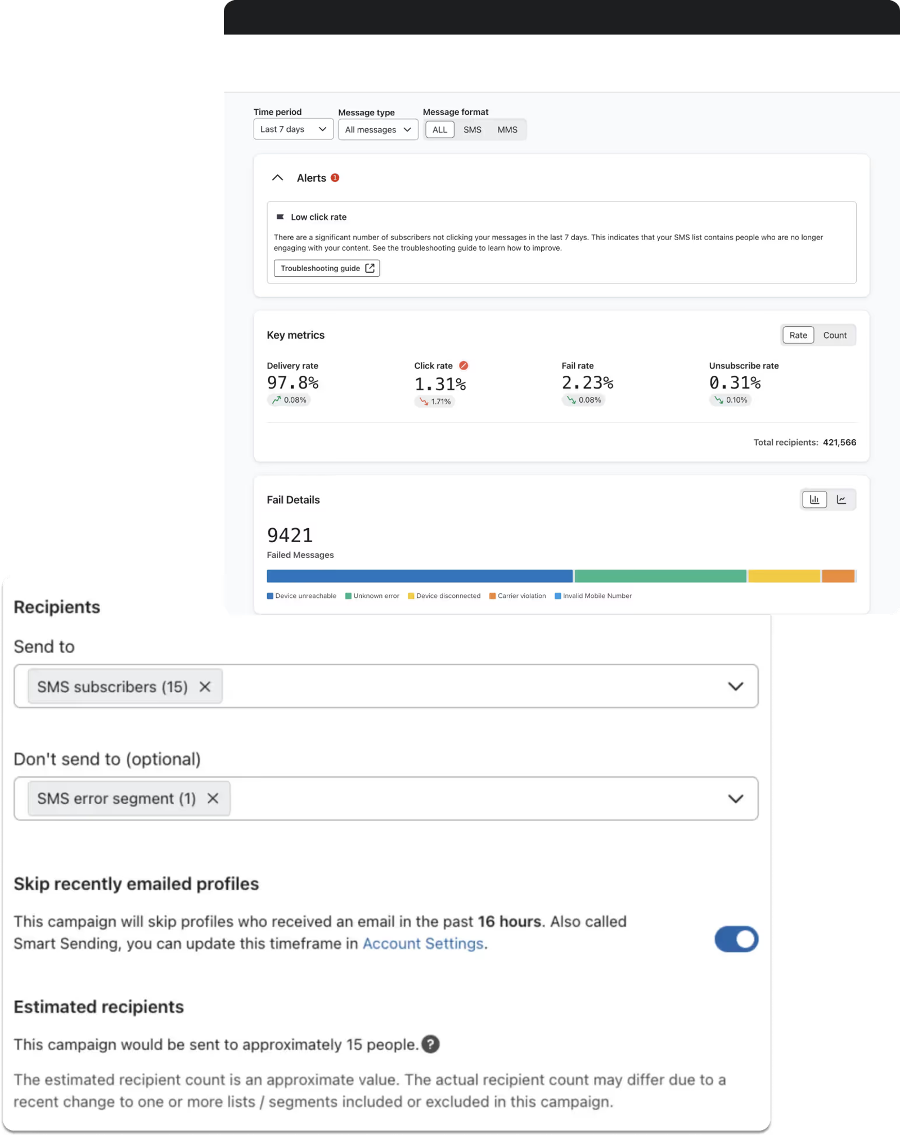Open the All messages type dropdown
The height and width of the screenshot is (1135, 900).
pos(378,130)
